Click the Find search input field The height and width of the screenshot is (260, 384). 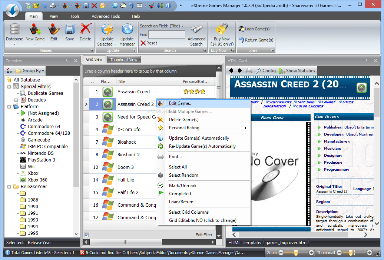click(167, 34)
